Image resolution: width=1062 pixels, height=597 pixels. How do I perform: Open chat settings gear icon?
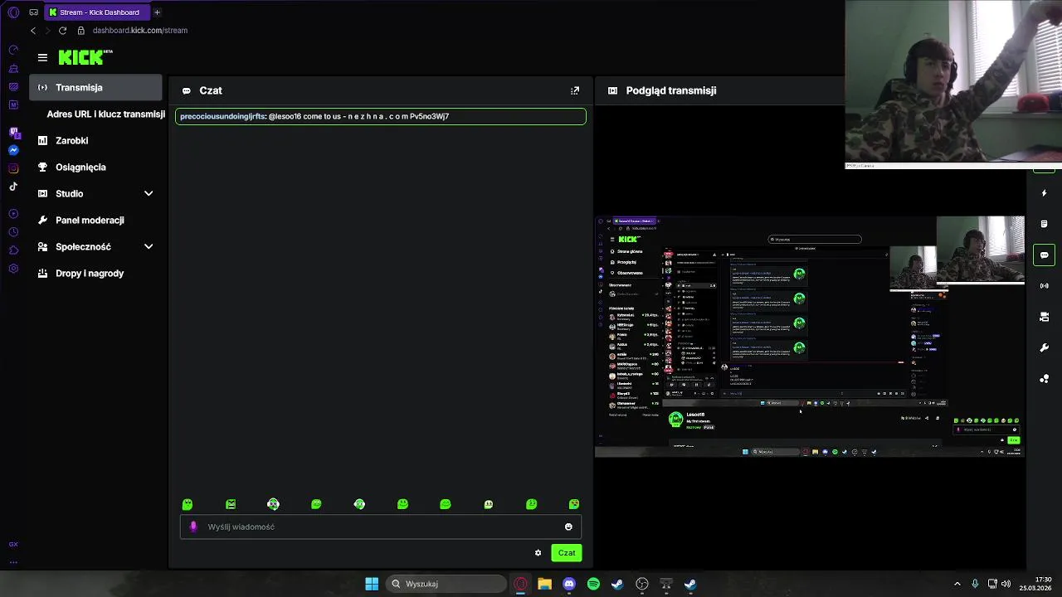pyautogui.click(x=538, y=552)
